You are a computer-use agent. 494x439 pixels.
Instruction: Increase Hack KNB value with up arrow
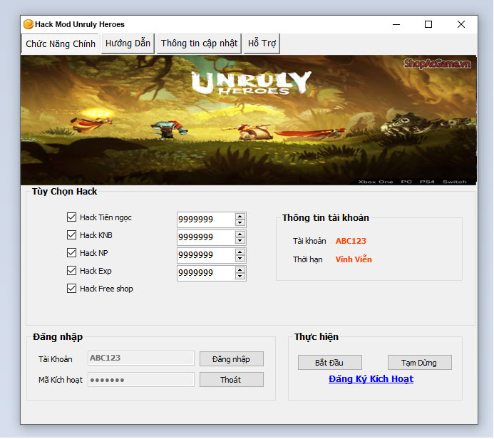coord(240,234)
